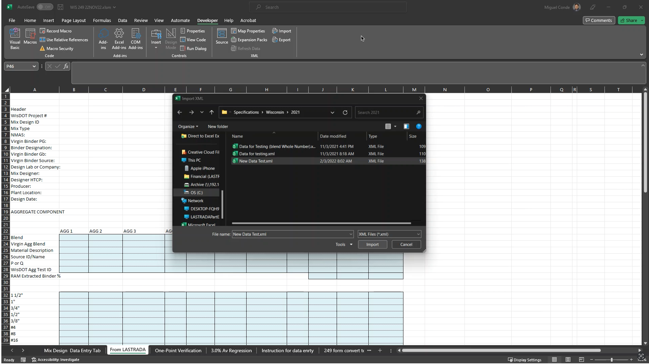
Task: Toggle Use Relative References
Action: click(x=64, y=40)
